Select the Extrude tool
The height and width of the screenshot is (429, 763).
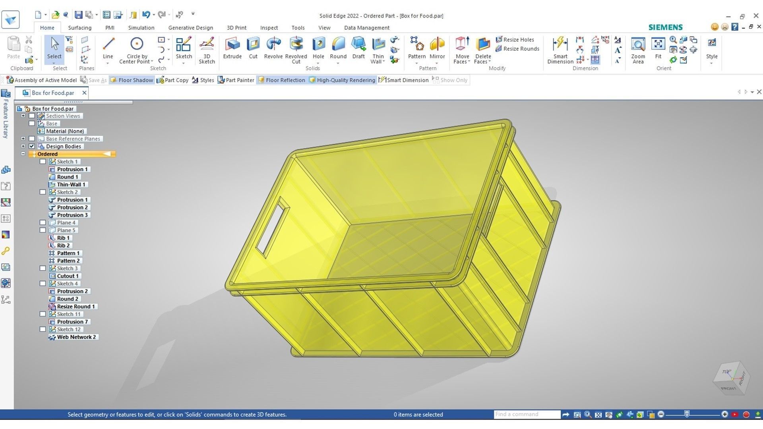tap(232, 48)
